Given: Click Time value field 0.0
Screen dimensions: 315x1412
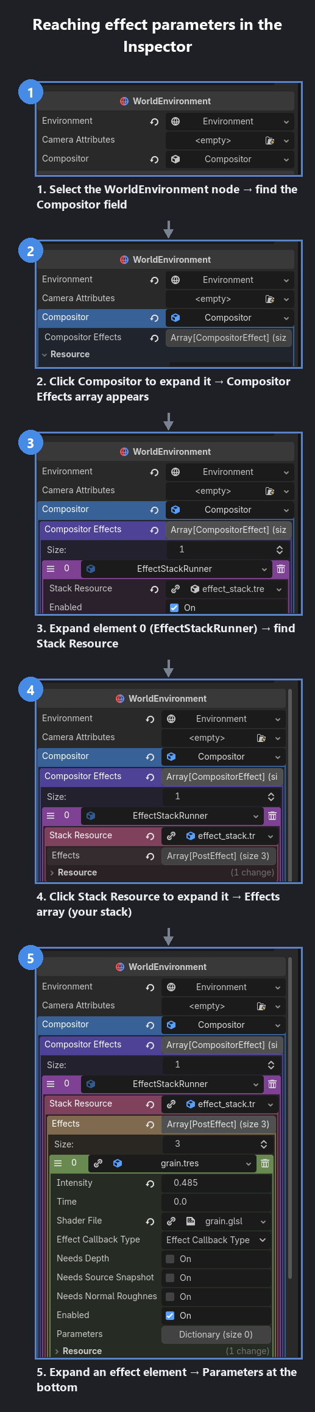Looking at the screenshot, I should pos(216,1202).
